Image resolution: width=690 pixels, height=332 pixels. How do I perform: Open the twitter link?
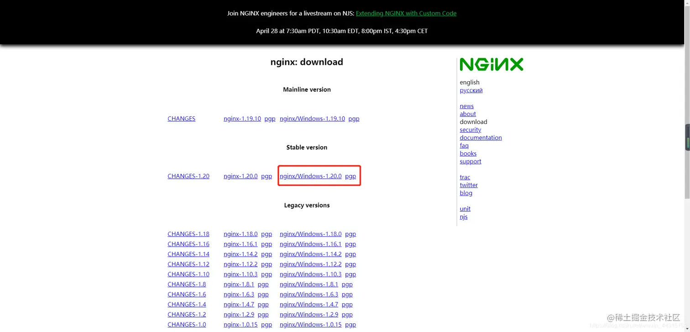click(469, 185)
